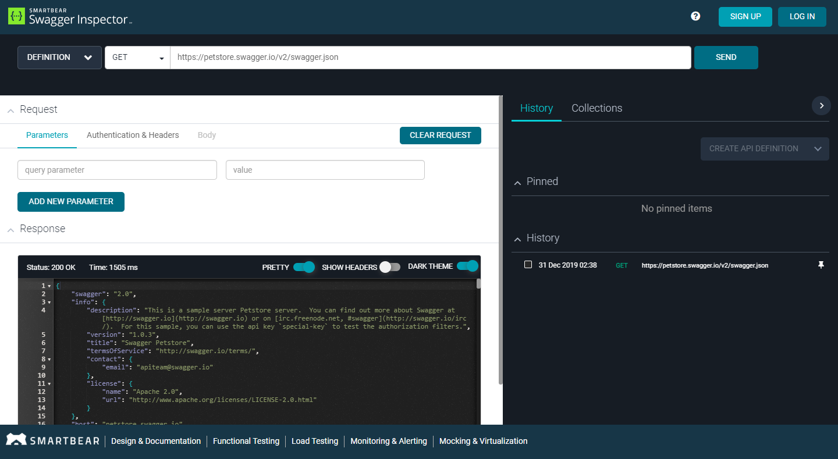
Task: Open the History tab
Action: click(537, 108)
